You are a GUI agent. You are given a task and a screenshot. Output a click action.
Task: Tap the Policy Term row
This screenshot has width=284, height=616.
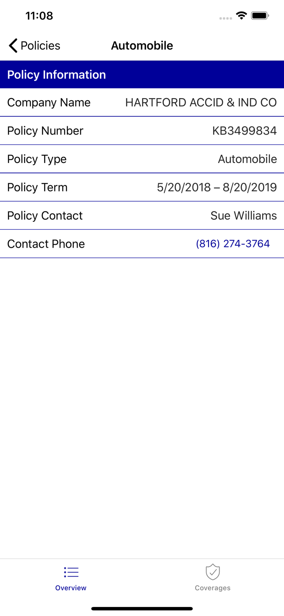142,187
